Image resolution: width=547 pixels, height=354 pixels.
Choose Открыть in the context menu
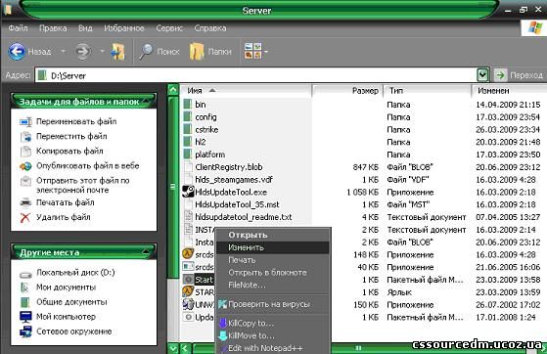(x=273, y=235)
